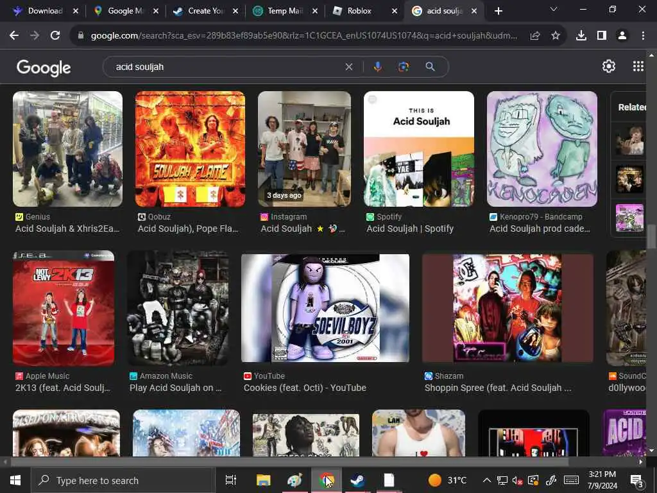The image size is (657, 493).
Task: Open the pink Related search thumbnail
Action: click(x=629, y=218)
